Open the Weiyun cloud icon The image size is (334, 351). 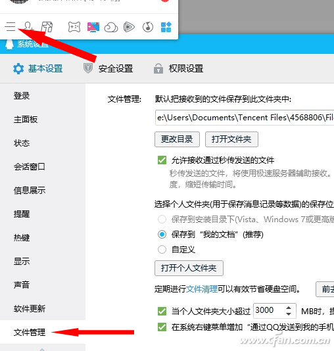(x=111, y=28)
